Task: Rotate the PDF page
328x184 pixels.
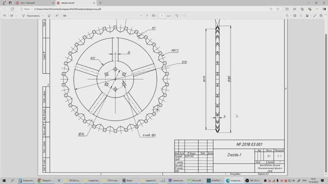Action: tap(177, 16)
